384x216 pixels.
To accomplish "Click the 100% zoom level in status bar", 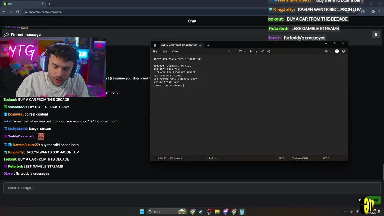I will click(281, 158).
